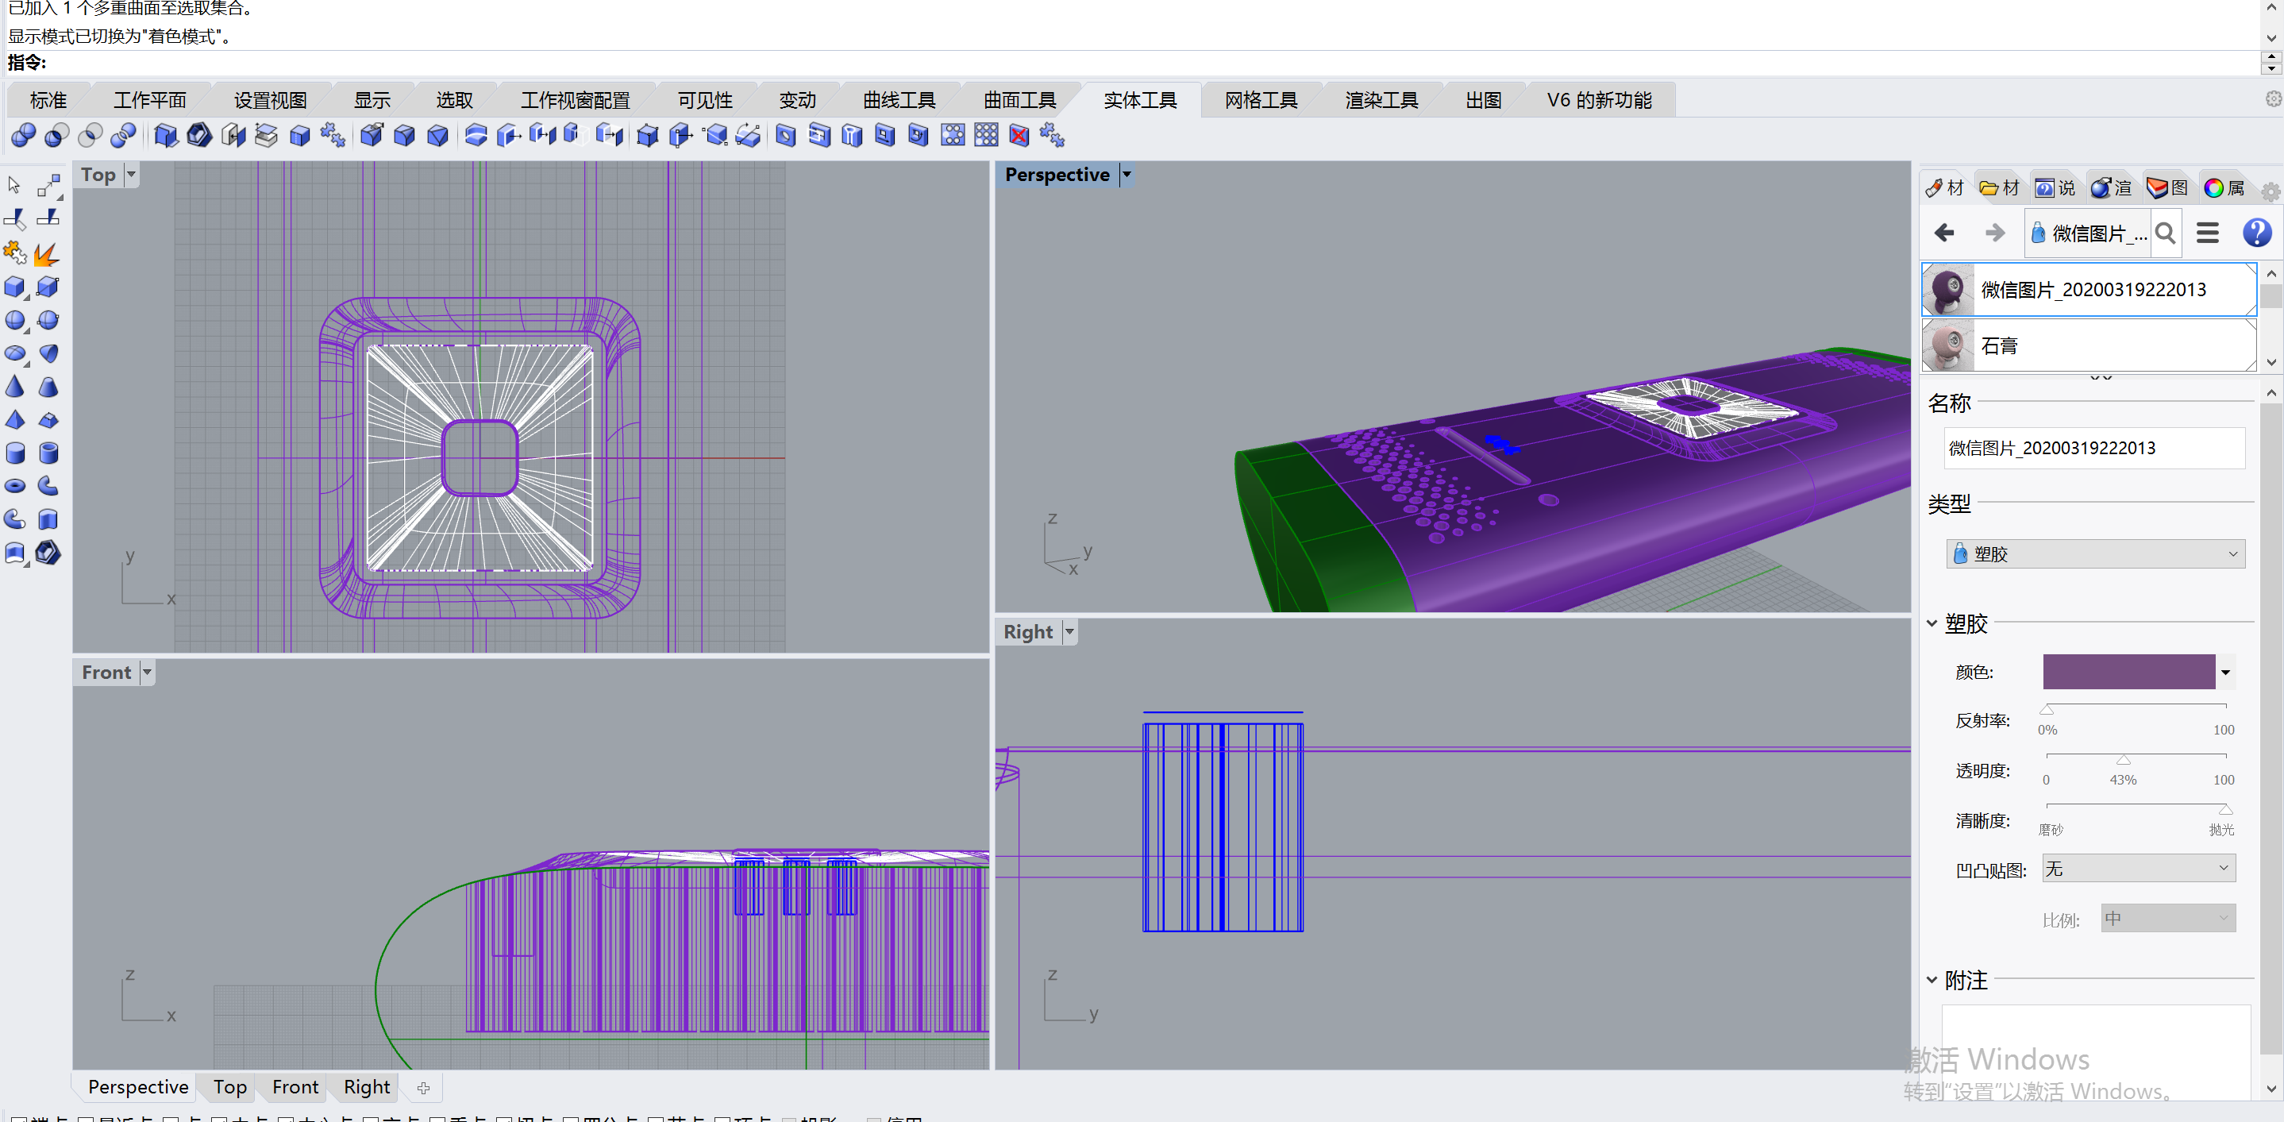Click the back arrow in materials panel

tap(1943, 233)
